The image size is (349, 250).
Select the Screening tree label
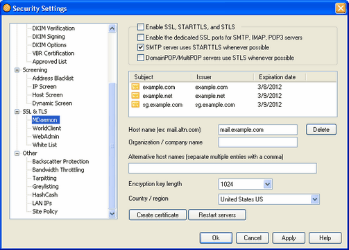pos(35,70)
